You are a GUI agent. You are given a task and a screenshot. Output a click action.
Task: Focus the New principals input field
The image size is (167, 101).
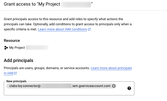coord(69,88)
